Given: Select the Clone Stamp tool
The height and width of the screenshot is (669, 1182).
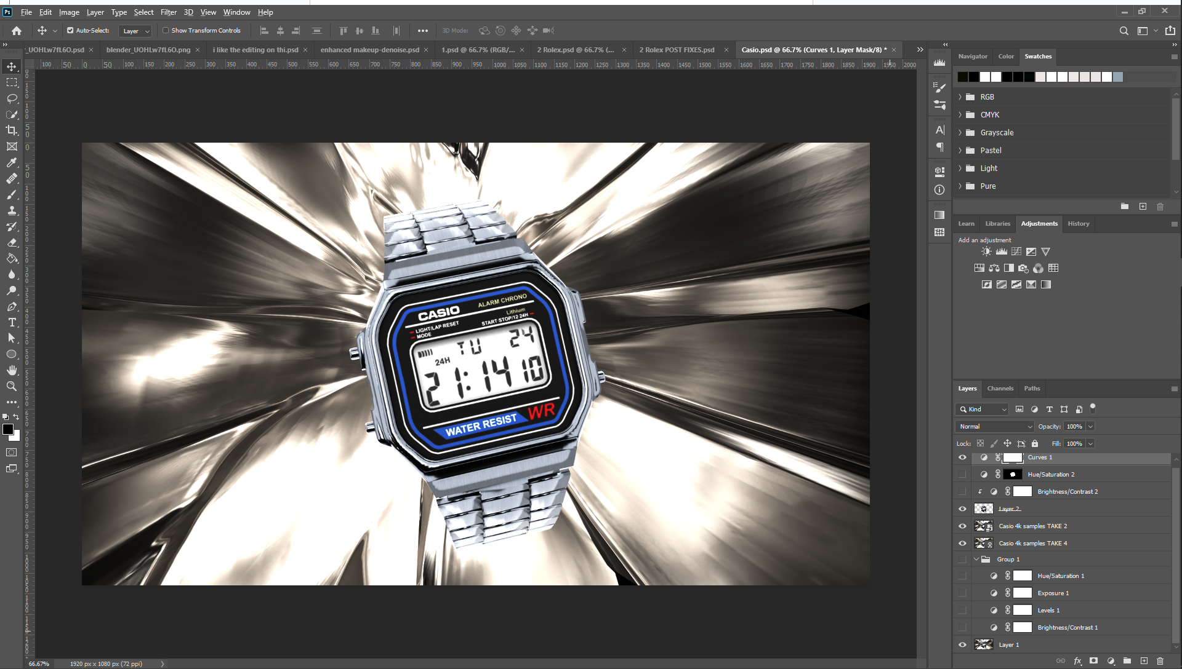Looking at the screenshot, I should click(x=12, y=210).
